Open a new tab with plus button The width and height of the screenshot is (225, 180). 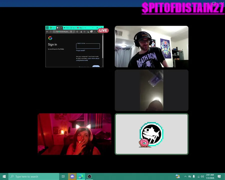(85, 28)
